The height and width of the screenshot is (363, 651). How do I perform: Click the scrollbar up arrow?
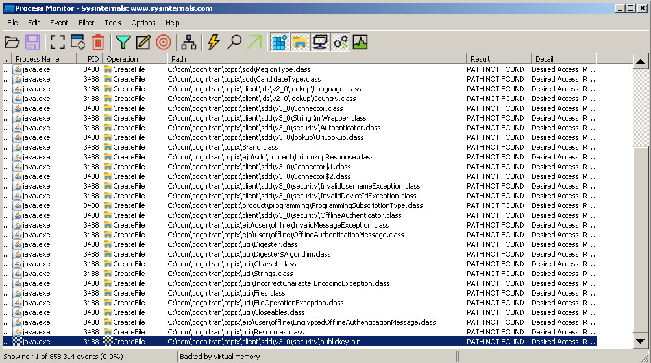[x=640, y=62]
